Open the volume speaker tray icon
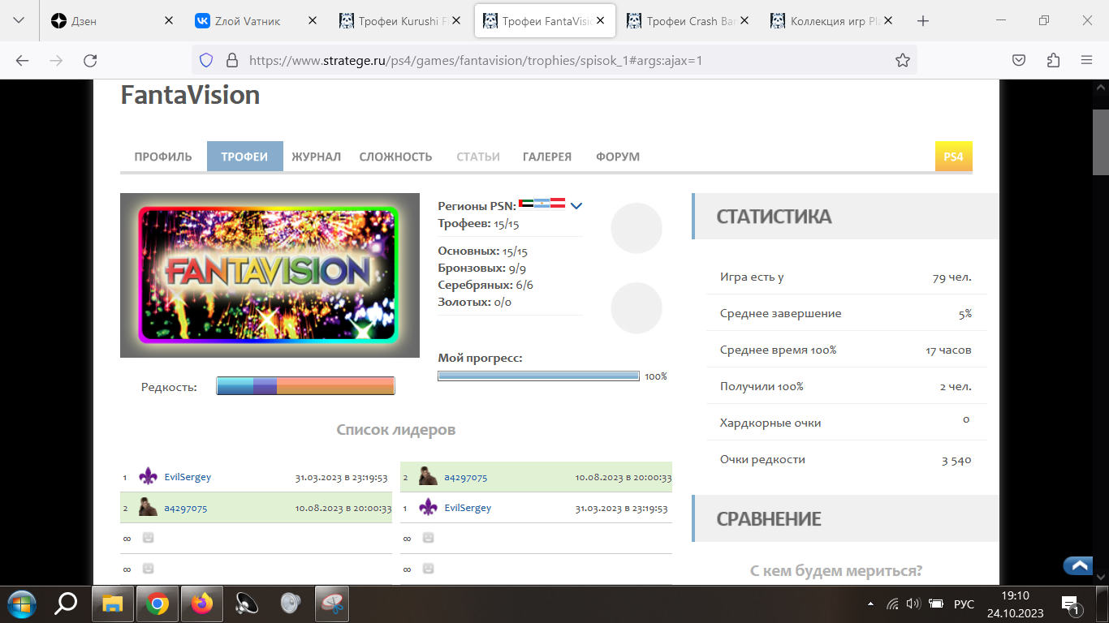This screenshot has width=1109, height=623. (913, 604)
